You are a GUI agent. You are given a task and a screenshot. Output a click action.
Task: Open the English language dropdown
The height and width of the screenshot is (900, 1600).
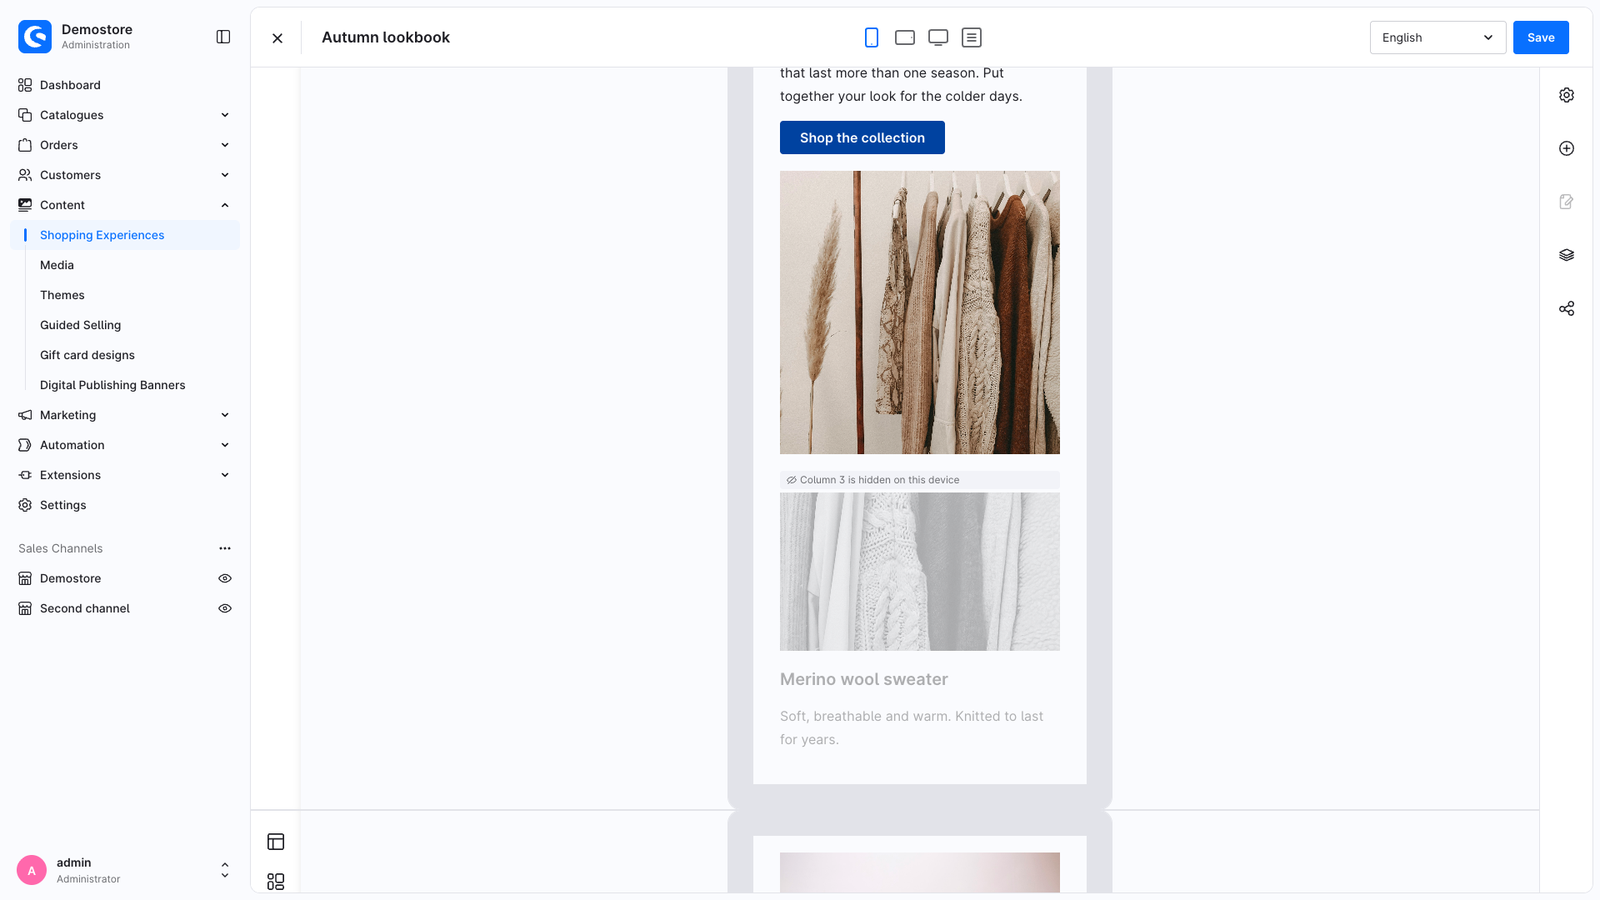[x=1437, y=37]
